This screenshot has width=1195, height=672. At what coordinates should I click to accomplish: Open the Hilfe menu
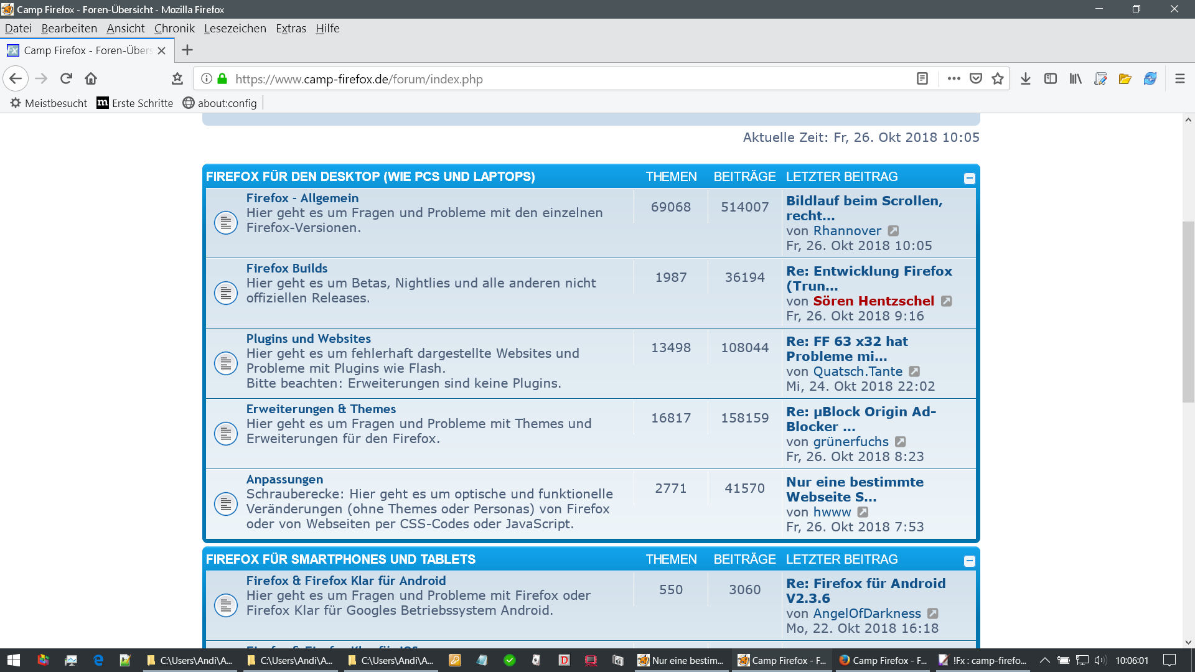(327, 28)
